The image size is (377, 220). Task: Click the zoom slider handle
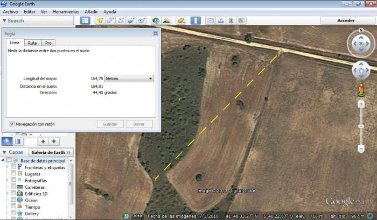[x=361, y=126]
